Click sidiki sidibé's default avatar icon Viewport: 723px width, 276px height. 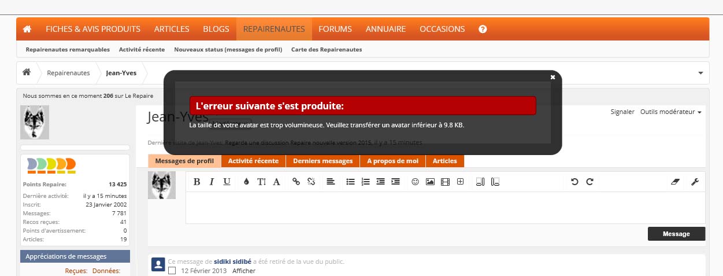tap(158, 264)
